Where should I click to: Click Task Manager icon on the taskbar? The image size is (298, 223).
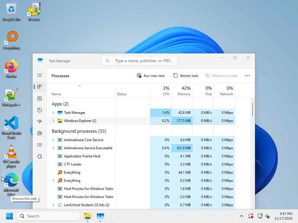coord(100,216)
